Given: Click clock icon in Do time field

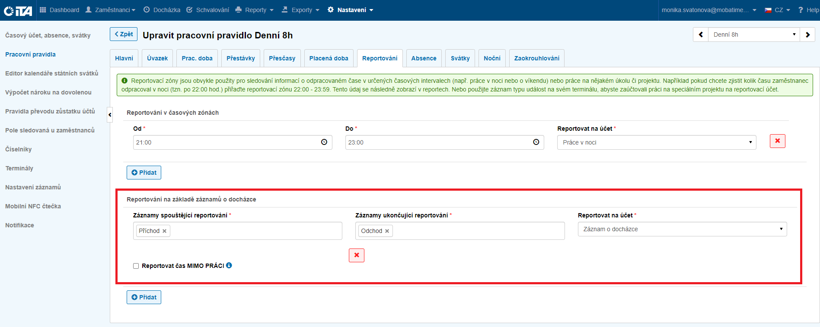Looking at the screenshot, I should [x=536, y=142].
